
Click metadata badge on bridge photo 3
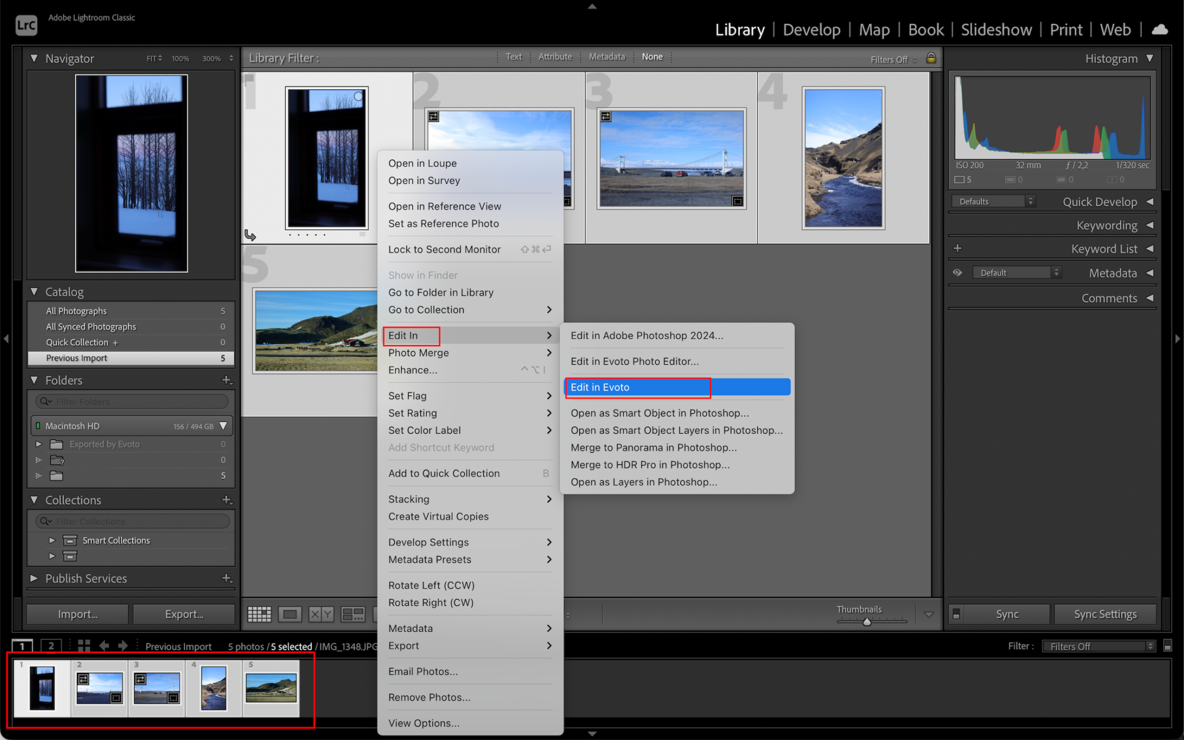(605, 117)
